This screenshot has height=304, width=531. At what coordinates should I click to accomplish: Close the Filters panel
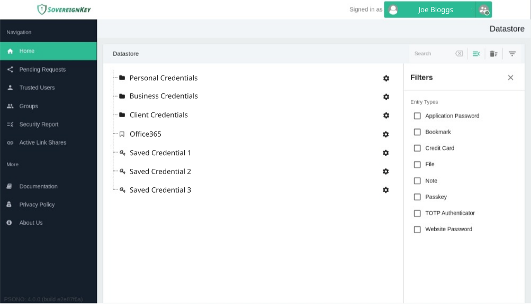pos(510,78)
